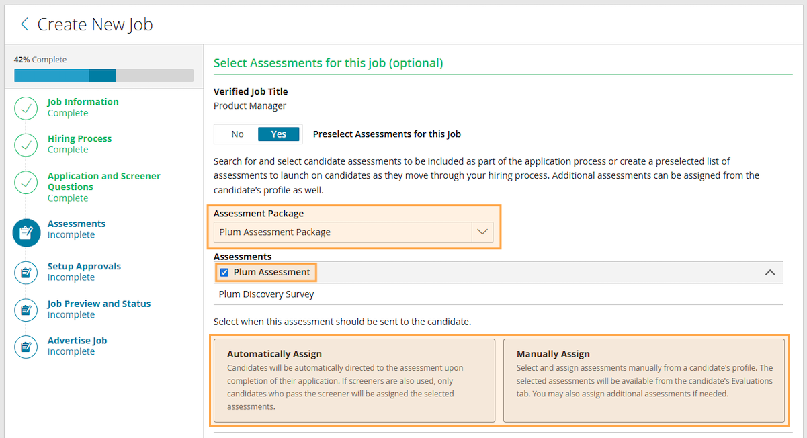Go to the Job Information step
The width and height of the screenshot is (807, 438).
pyautogui.click(x=83, y=102)
